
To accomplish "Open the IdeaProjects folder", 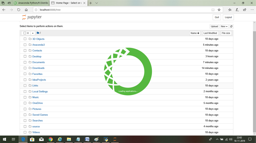I will click(x=39, y=80).
